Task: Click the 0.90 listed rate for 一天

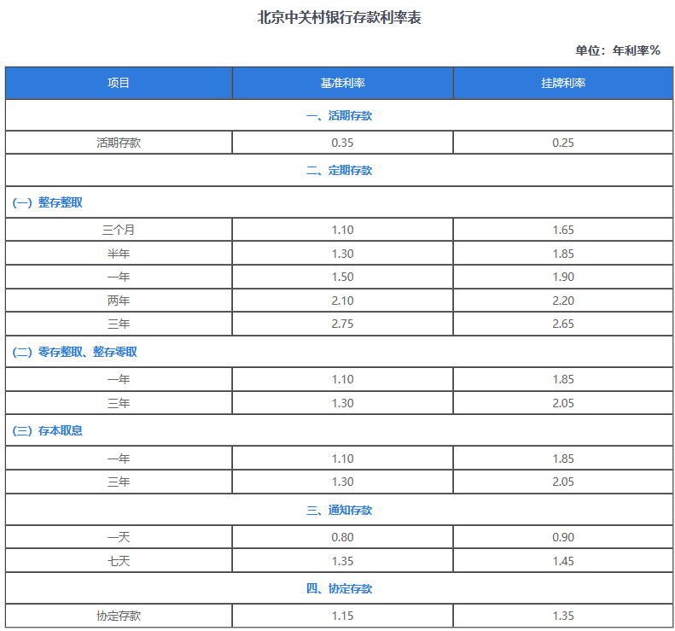Action: [563, 537]
